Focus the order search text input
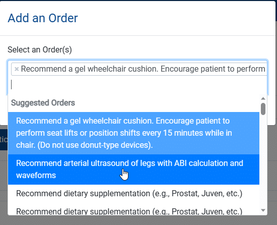The height and width of the screenshot is (225, 277). point(138,85)
